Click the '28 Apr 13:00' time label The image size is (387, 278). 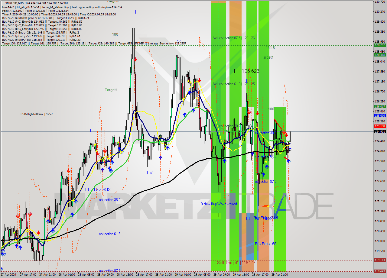125,275
